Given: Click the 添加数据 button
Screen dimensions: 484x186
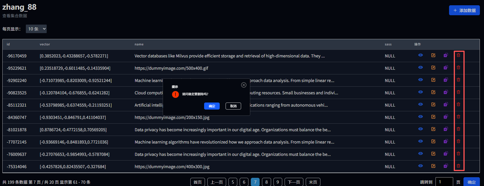Looking at the screenshot, I should pos(464,10).
